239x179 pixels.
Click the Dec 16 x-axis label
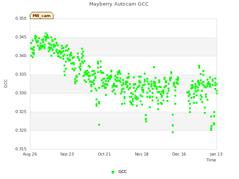[x=179, y=154]
